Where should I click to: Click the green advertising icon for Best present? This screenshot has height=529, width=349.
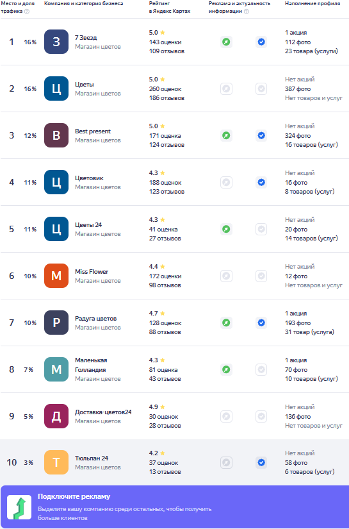[x=227, y=136]
